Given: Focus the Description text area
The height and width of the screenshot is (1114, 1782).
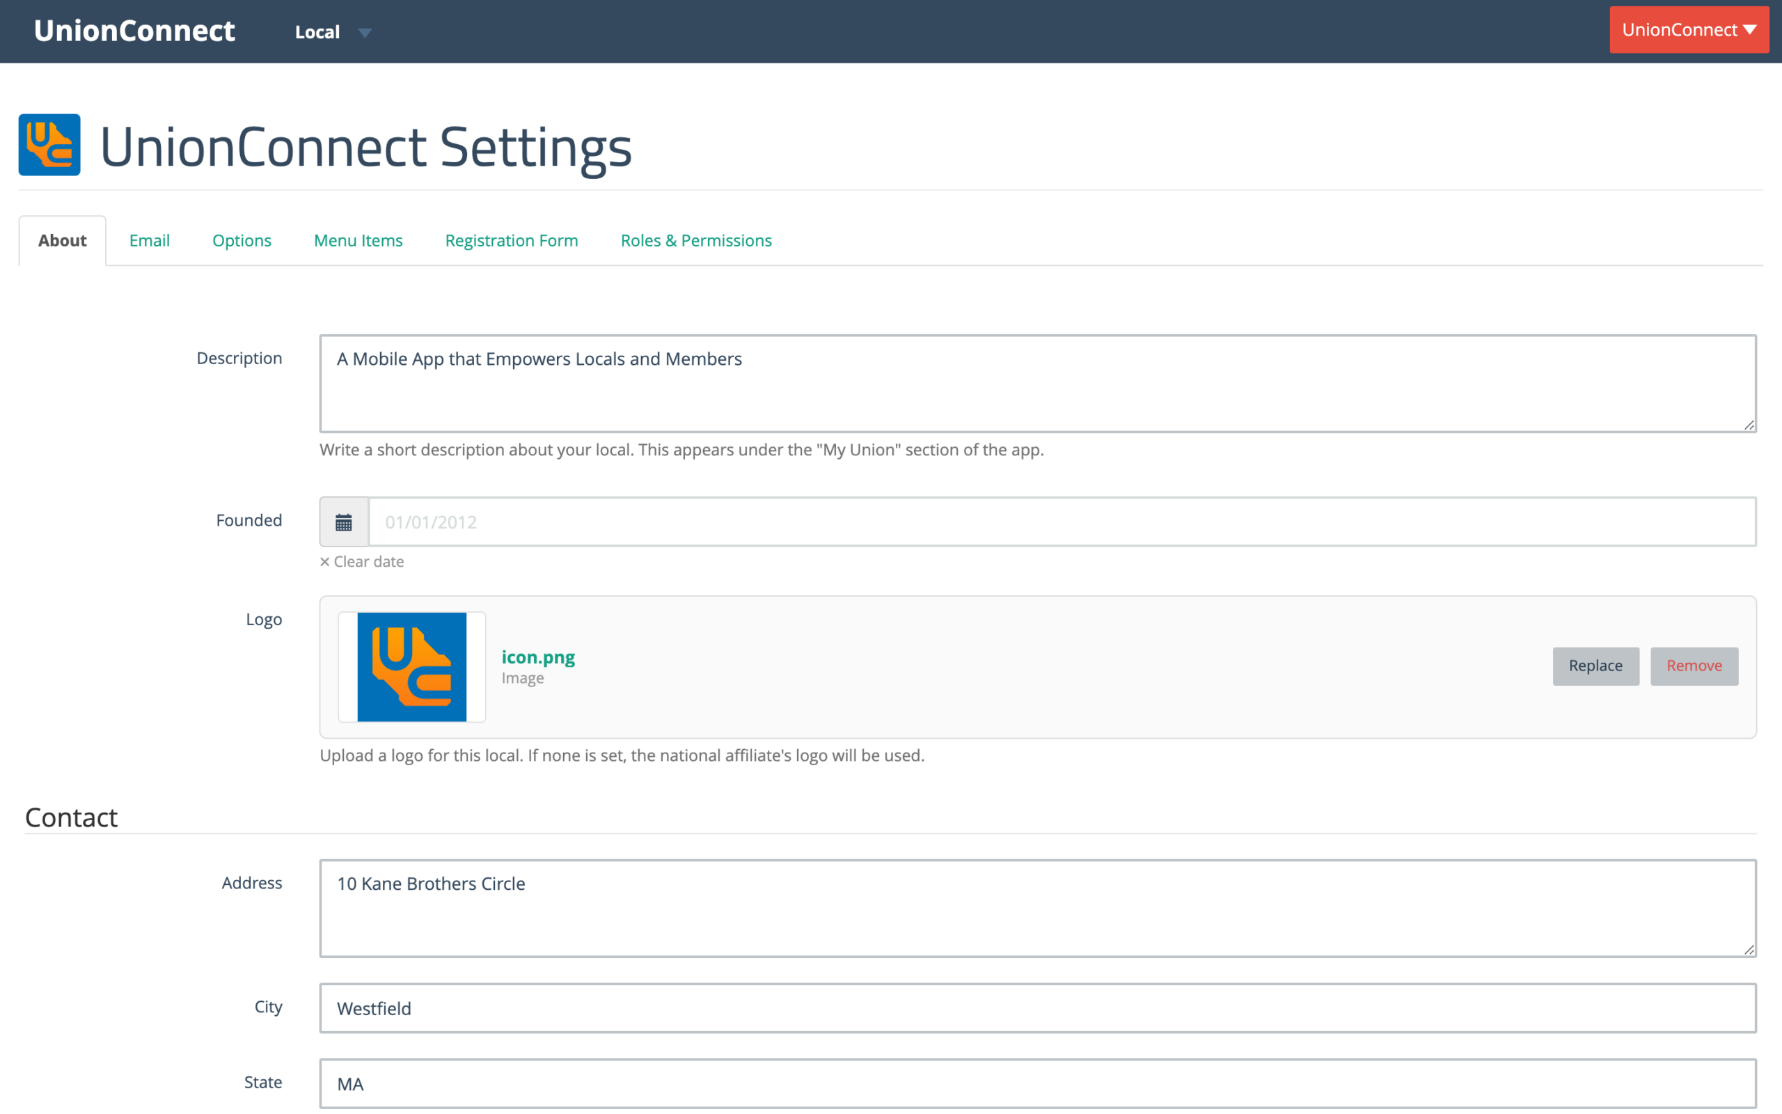Looking at the screenshot, I should click(1038, 384).
